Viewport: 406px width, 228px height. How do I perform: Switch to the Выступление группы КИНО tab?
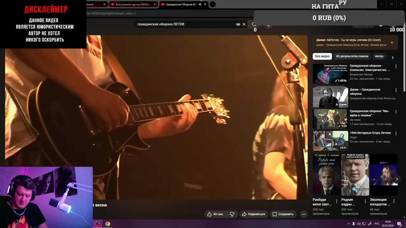pyautogui.click(x=133, y=4)
